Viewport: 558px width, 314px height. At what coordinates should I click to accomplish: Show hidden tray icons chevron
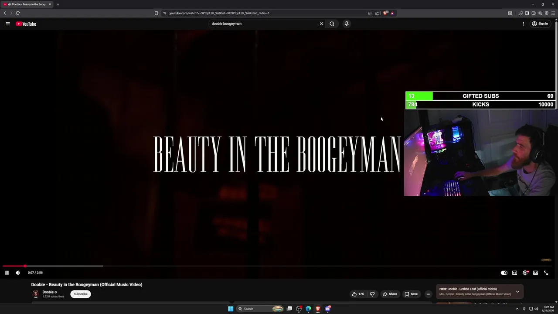click(x=517, y=309)
